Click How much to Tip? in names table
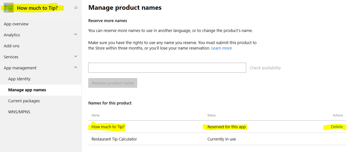348x152 pixels. point(108,127)
